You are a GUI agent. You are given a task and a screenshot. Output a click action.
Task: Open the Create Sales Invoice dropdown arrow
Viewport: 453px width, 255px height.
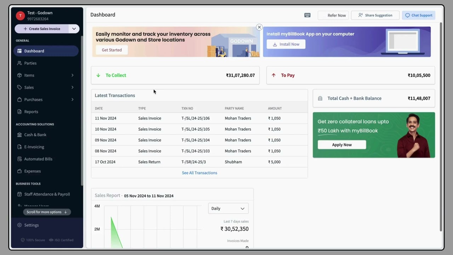click(74, 29)
